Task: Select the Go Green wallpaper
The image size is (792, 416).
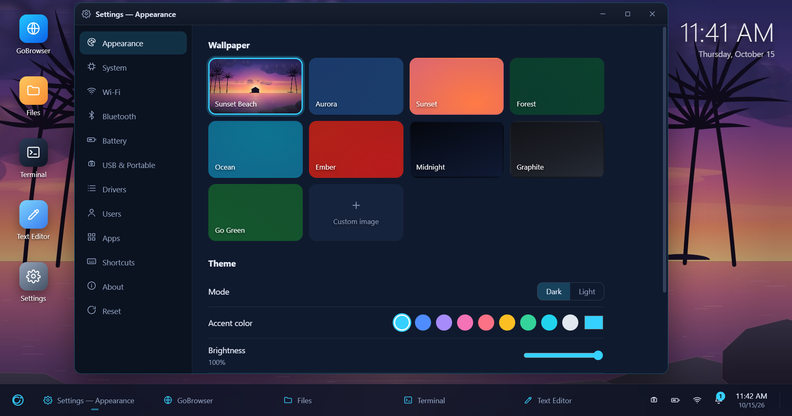Action: [255, 213]
